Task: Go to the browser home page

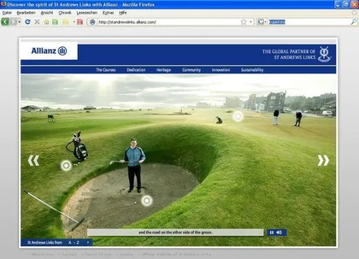Action: tap(47, 22)
